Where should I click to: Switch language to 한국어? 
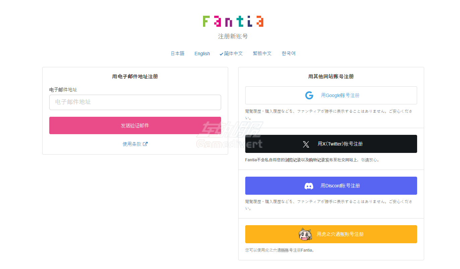pos(288,54)
